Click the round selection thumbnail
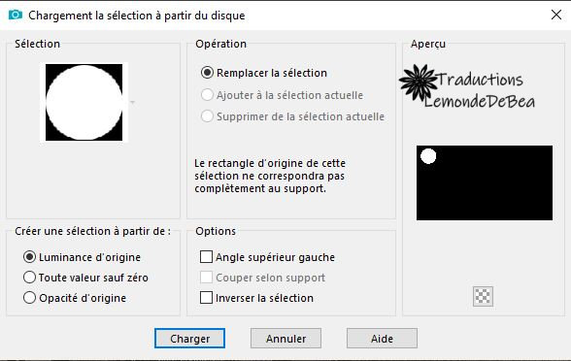Screen dimensions: 571x361 click(84, 102)
